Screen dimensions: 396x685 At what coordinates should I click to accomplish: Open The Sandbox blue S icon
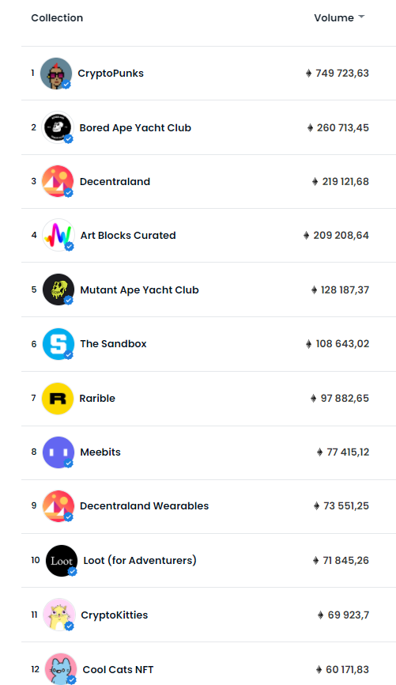coord(58,344)
